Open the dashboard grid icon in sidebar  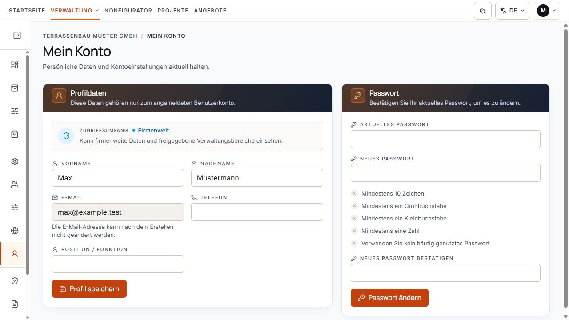tap(15, 65)
